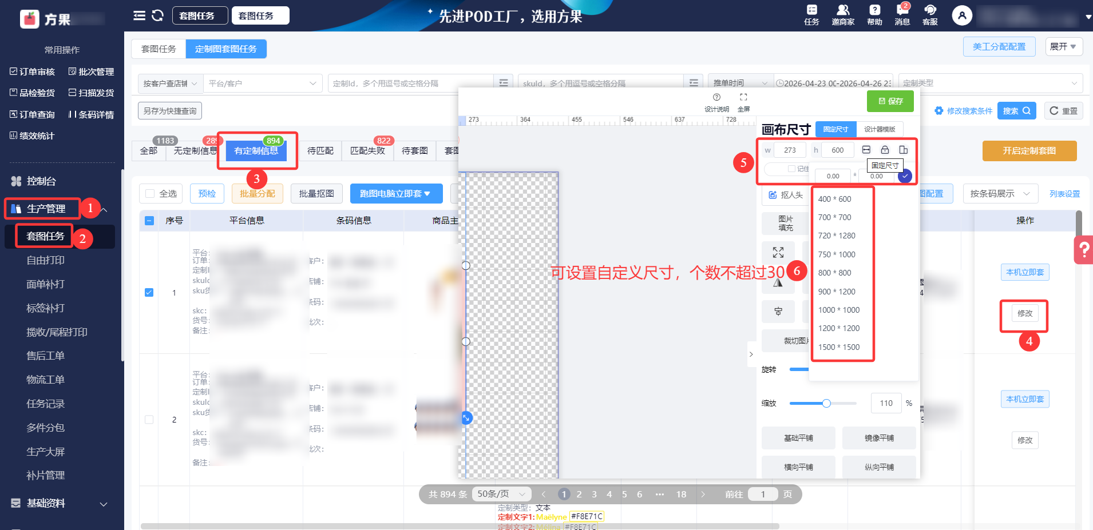This screenshot has width=1093, height=530.
Task: Switch to 设计器模版 canvas tab
Action: click(880, 129)
